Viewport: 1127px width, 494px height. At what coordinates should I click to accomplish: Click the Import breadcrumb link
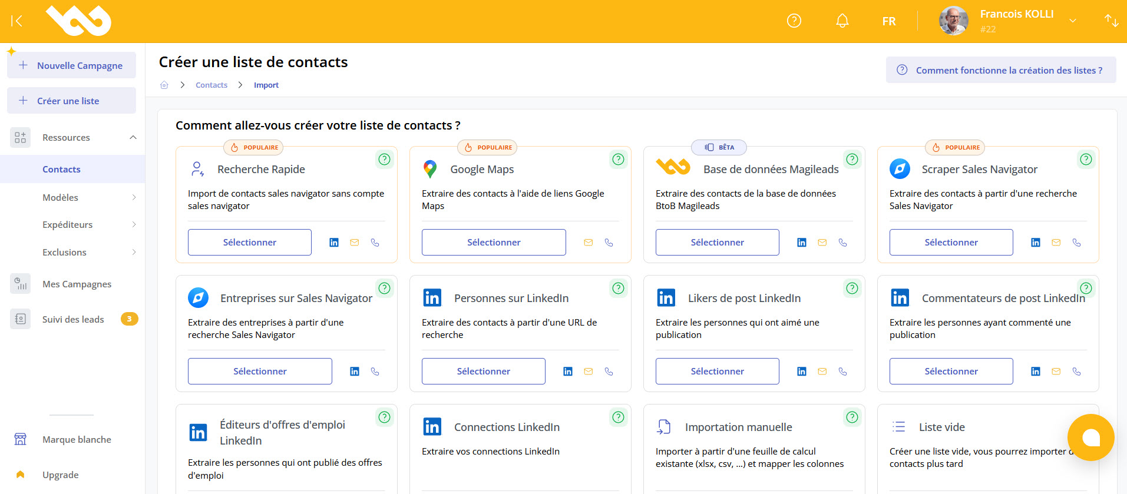tap(266, 85)
